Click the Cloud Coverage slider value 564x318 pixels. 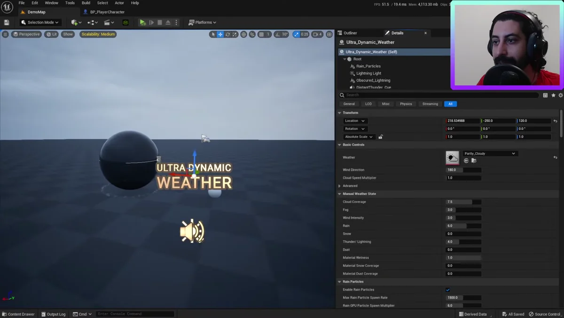click(x=463, y=202)
